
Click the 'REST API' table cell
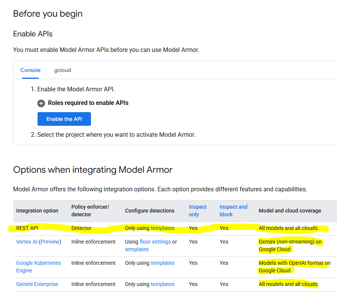(x=27, y=228)
